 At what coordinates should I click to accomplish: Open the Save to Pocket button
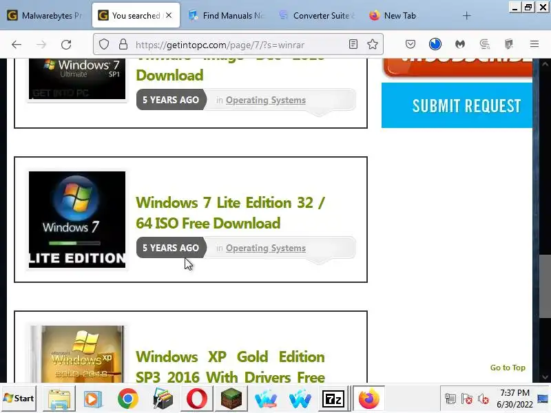point(410,44)
